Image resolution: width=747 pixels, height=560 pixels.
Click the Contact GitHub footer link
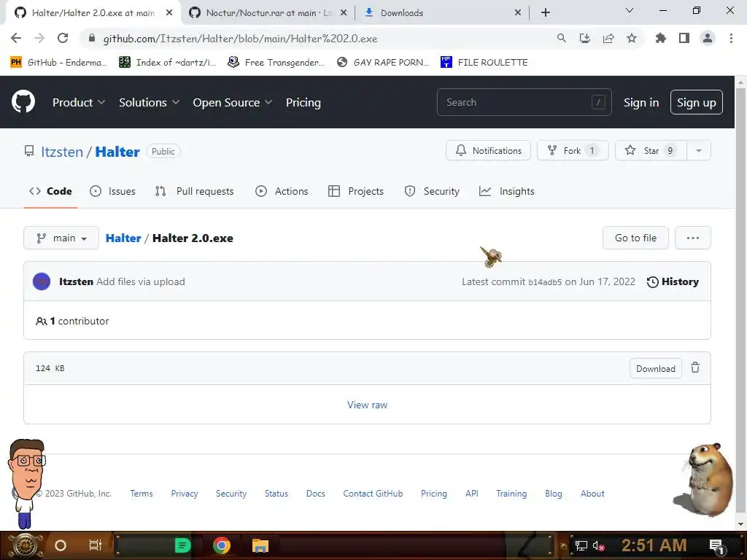[x=373, y=494]
